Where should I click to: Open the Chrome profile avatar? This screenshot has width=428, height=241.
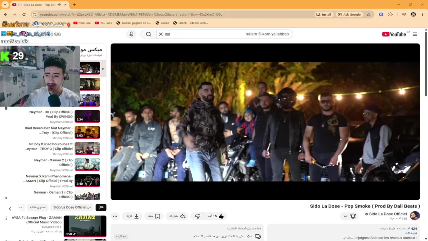click(413, 14)
